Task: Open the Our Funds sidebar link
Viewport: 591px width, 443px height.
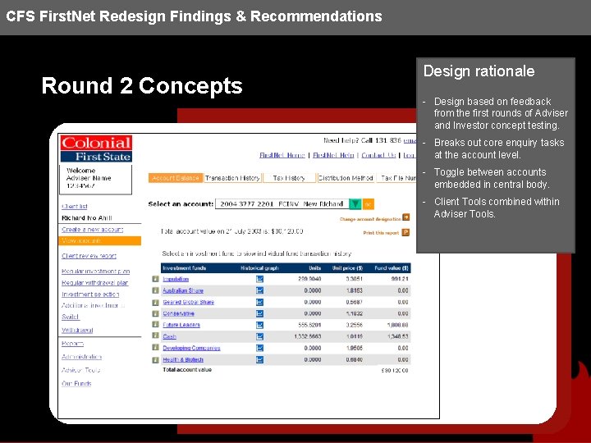Action: [76, 383]
